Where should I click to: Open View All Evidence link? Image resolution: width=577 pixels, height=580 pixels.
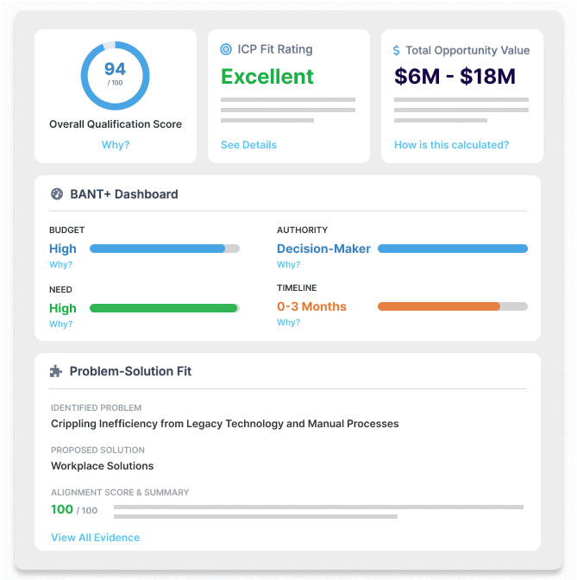click(95, 538)
